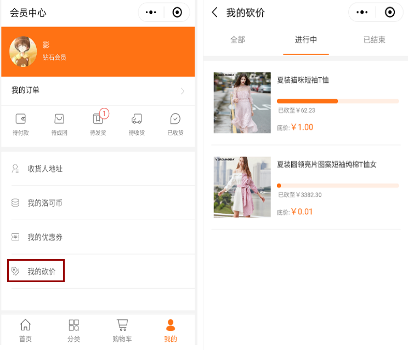The height and width of the screenshot is (350, 408).
Task: Click progress bar of 夏装猫咪短袖T恤
Action: click(x=337, y=101)
